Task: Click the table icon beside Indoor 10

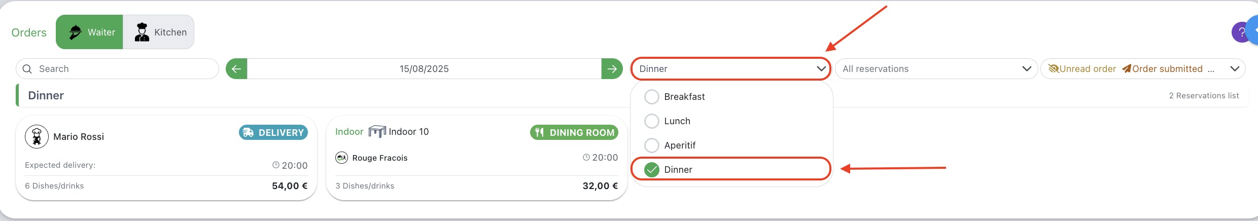Action: (377, 132)
